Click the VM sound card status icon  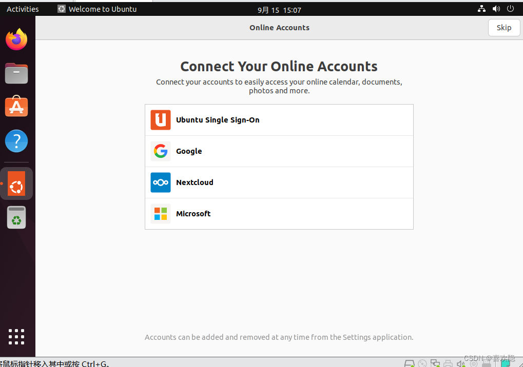[x=461, y=363]
